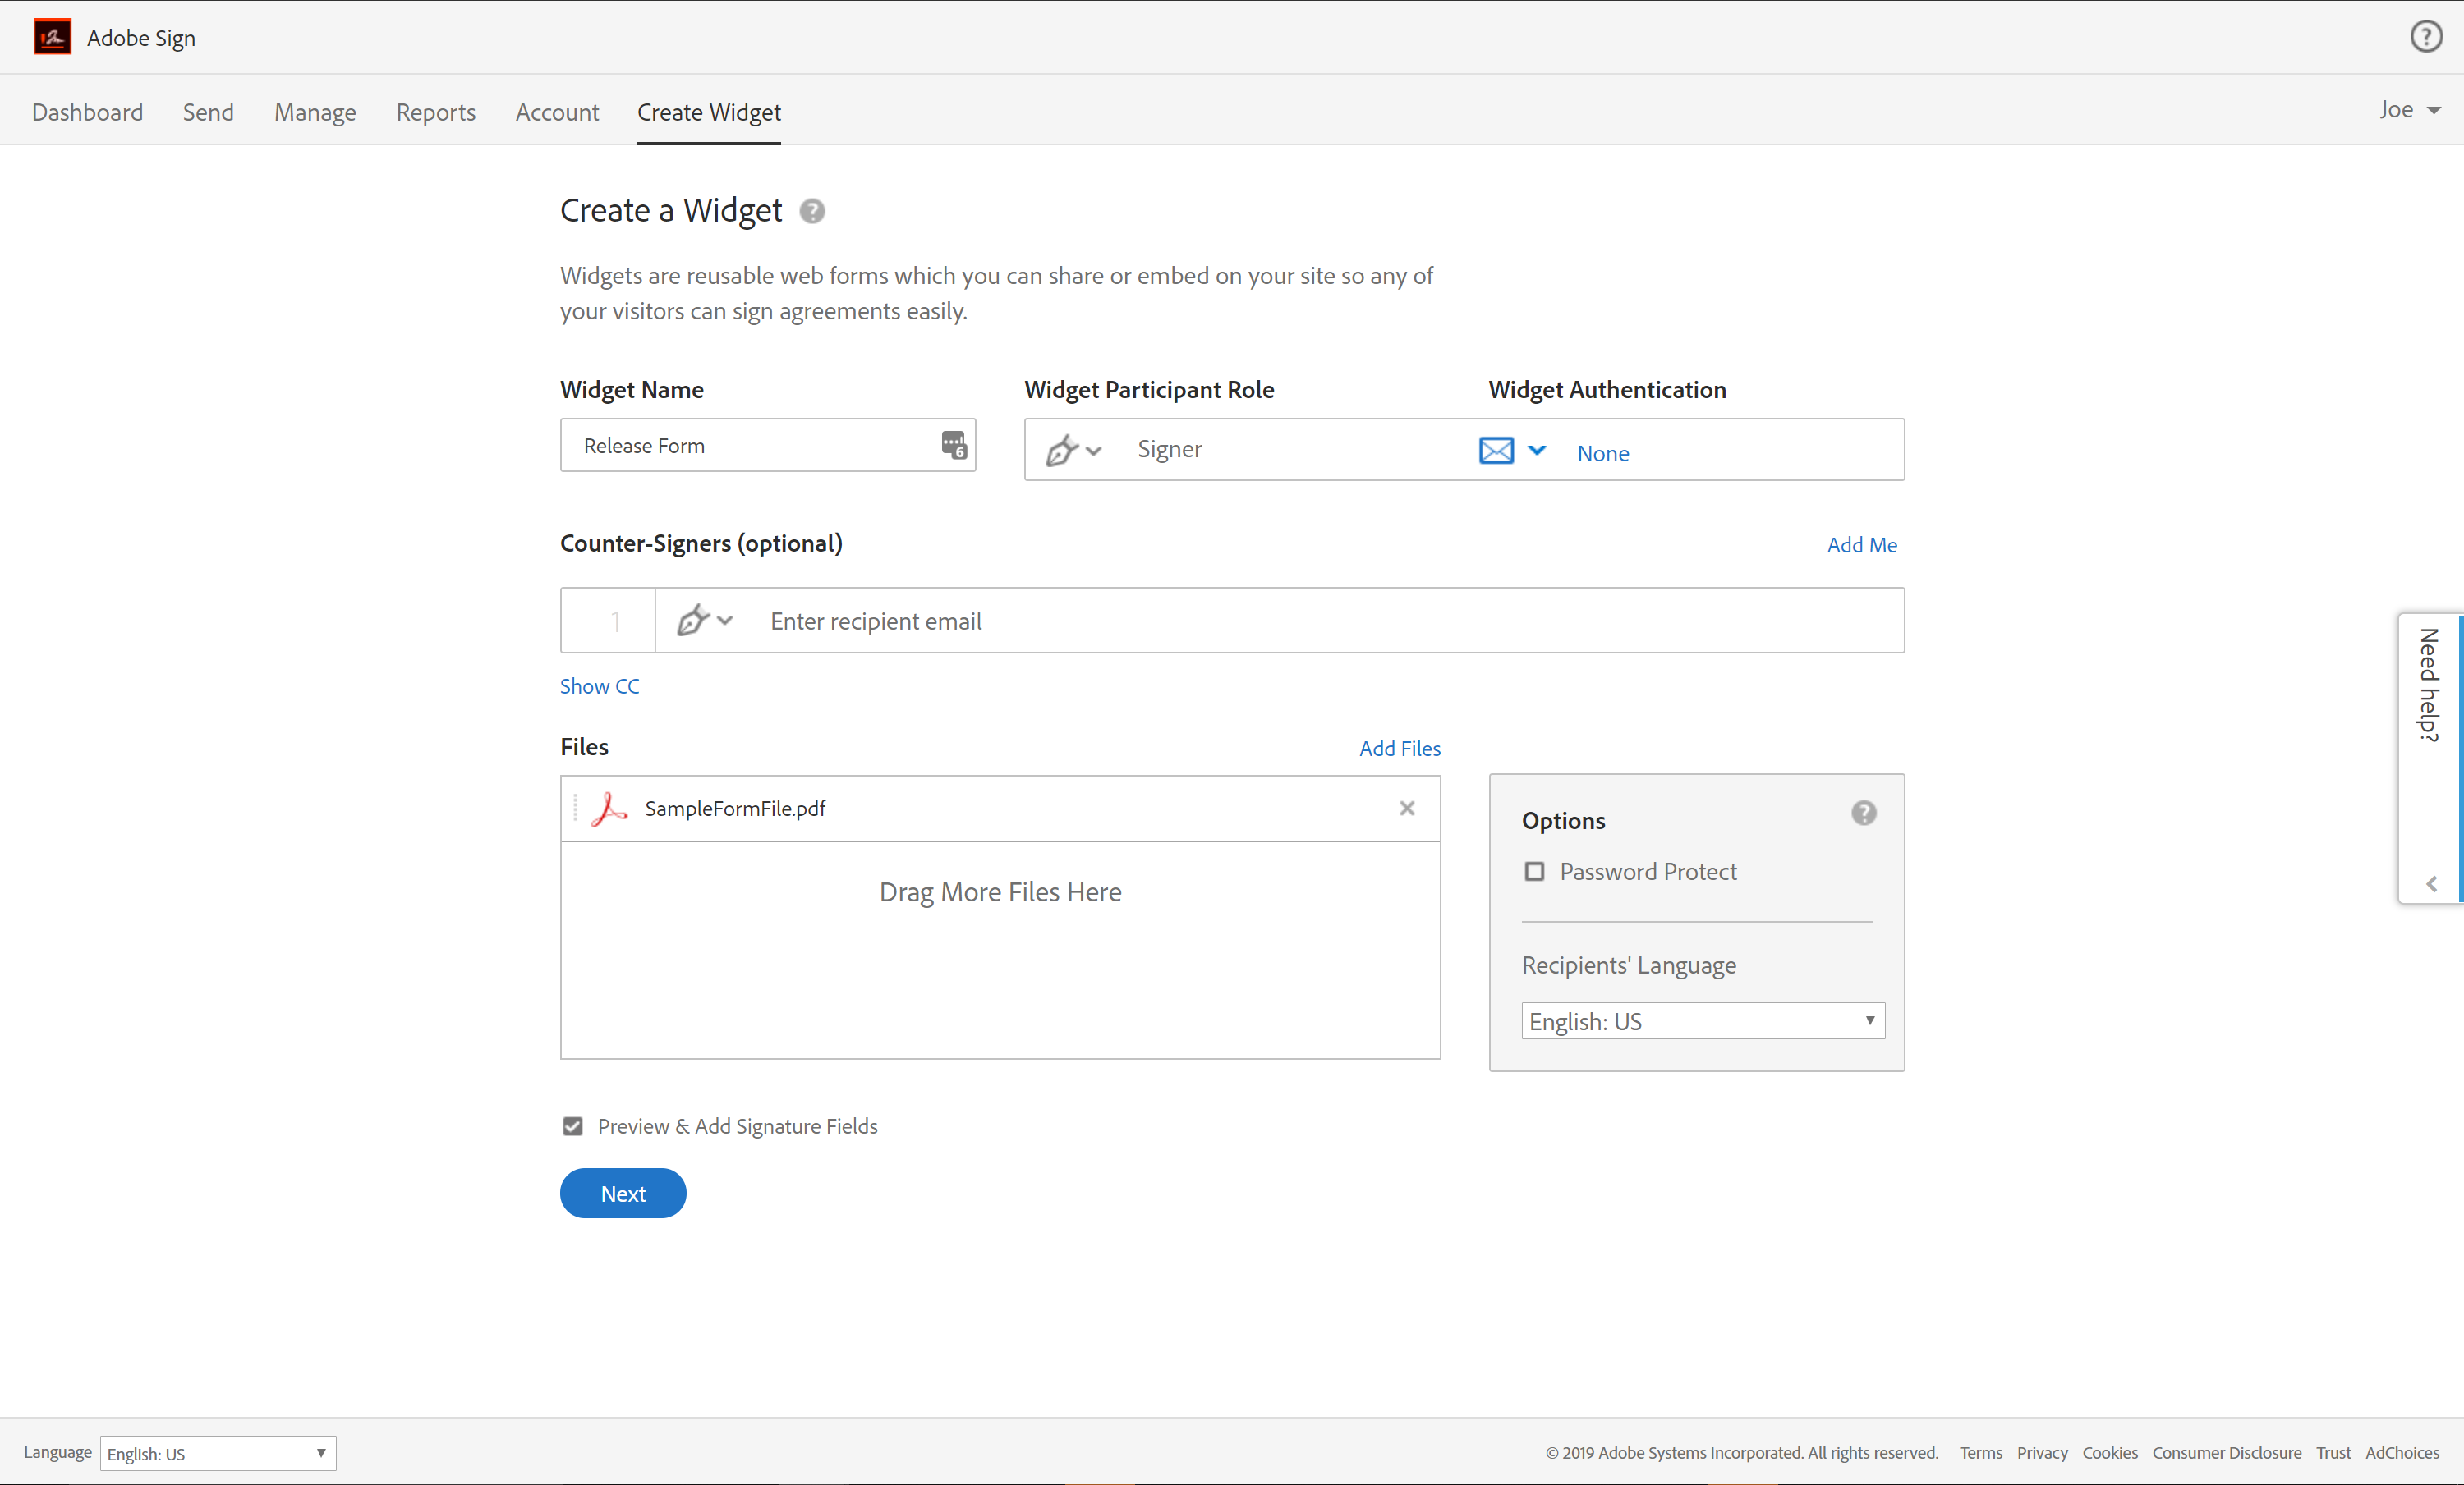Open the footer Language dropdown
This screenshot has height=1485, width=2464.
[218, 1453]
